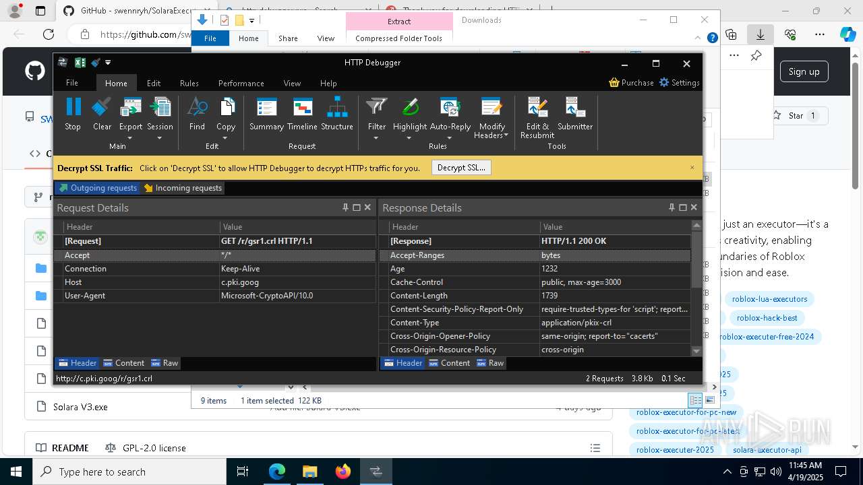The height and width of the screenshot is (485, 863).
Task: Open the response Raw tab
Action: pos(490,363)
